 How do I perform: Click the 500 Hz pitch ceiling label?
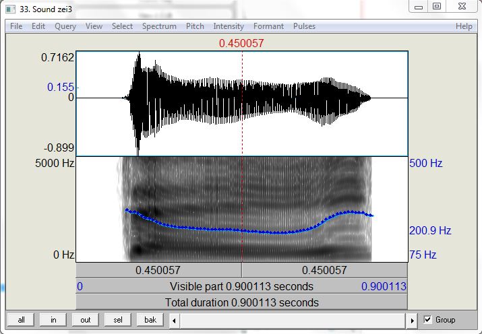click(x=426, y=163)
